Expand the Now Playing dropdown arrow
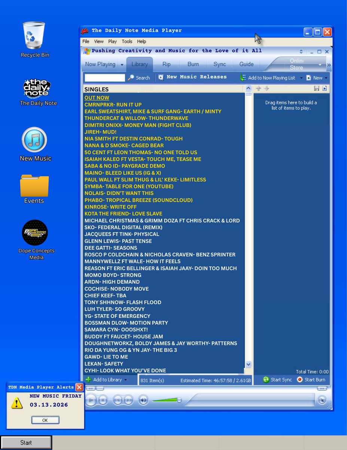 tap(122, 65)
